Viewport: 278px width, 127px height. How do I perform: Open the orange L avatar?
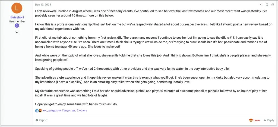pos(17,8)
